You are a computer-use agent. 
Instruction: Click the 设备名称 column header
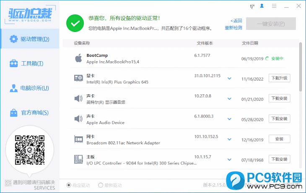tap(82, 43)
